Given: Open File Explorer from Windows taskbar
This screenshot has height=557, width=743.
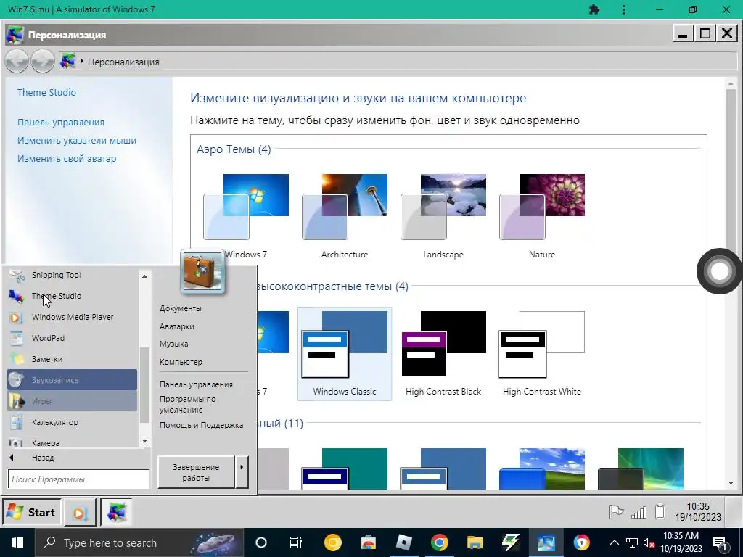Looking at the screenshot, I should coord(475,542).
